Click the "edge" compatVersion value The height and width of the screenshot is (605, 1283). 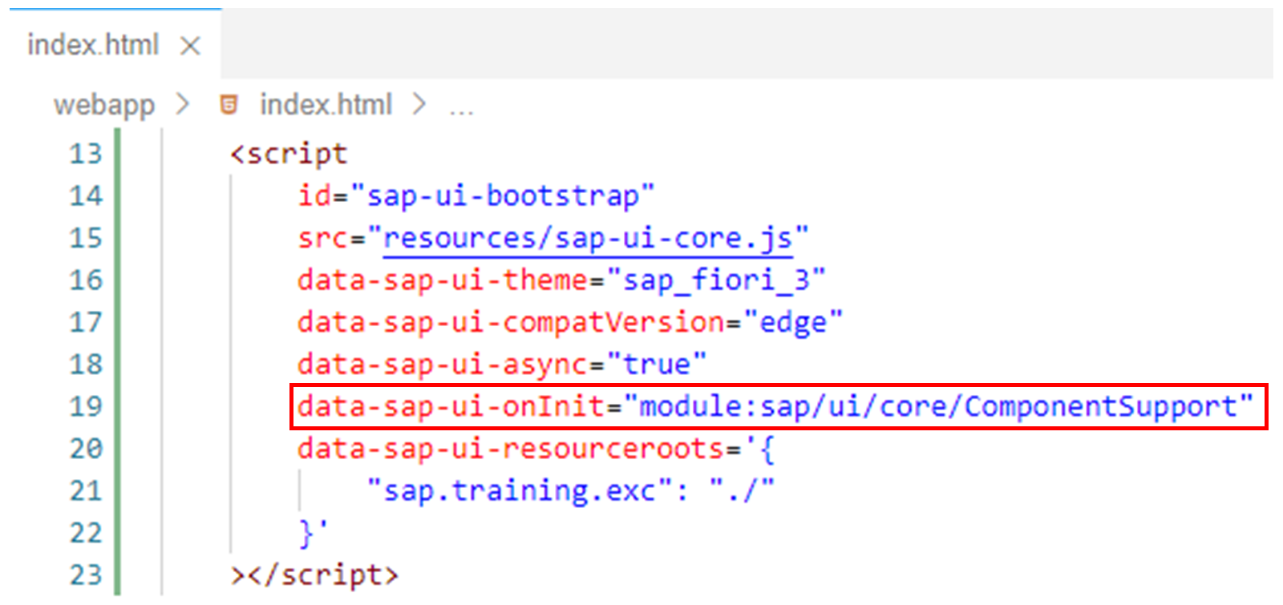coord(792,323)
